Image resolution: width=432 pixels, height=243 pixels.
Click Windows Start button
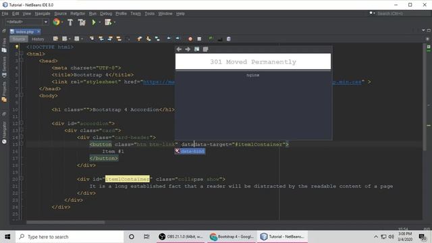[7, 237]
